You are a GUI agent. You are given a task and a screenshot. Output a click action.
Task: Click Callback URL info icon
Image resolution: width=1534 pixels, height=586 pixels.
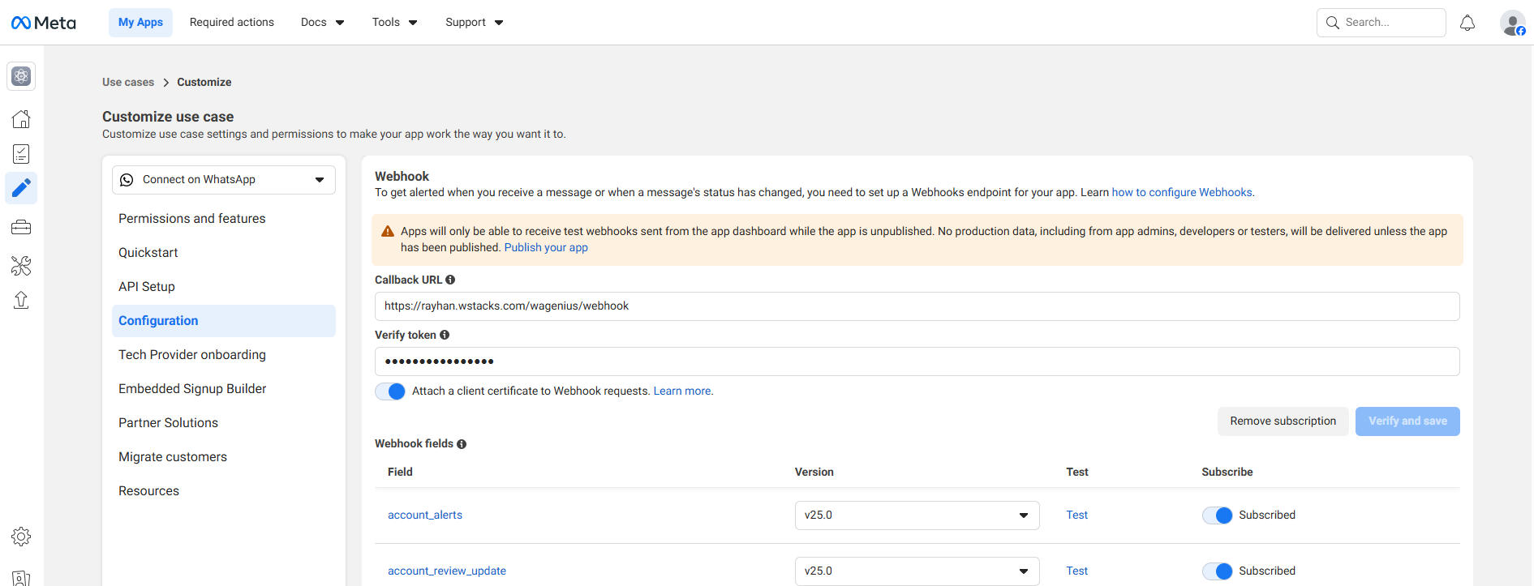click(x=450, y=280)
